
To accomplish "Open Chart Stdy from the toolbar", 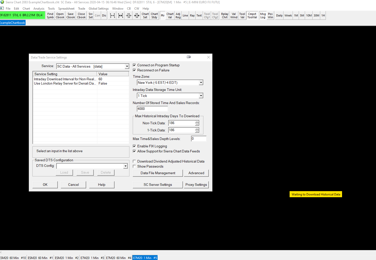I will 154,16.
